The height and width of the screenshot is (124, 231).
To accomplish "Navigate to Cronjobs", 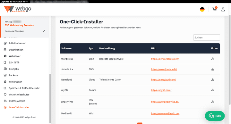I will tap(14, 69).
